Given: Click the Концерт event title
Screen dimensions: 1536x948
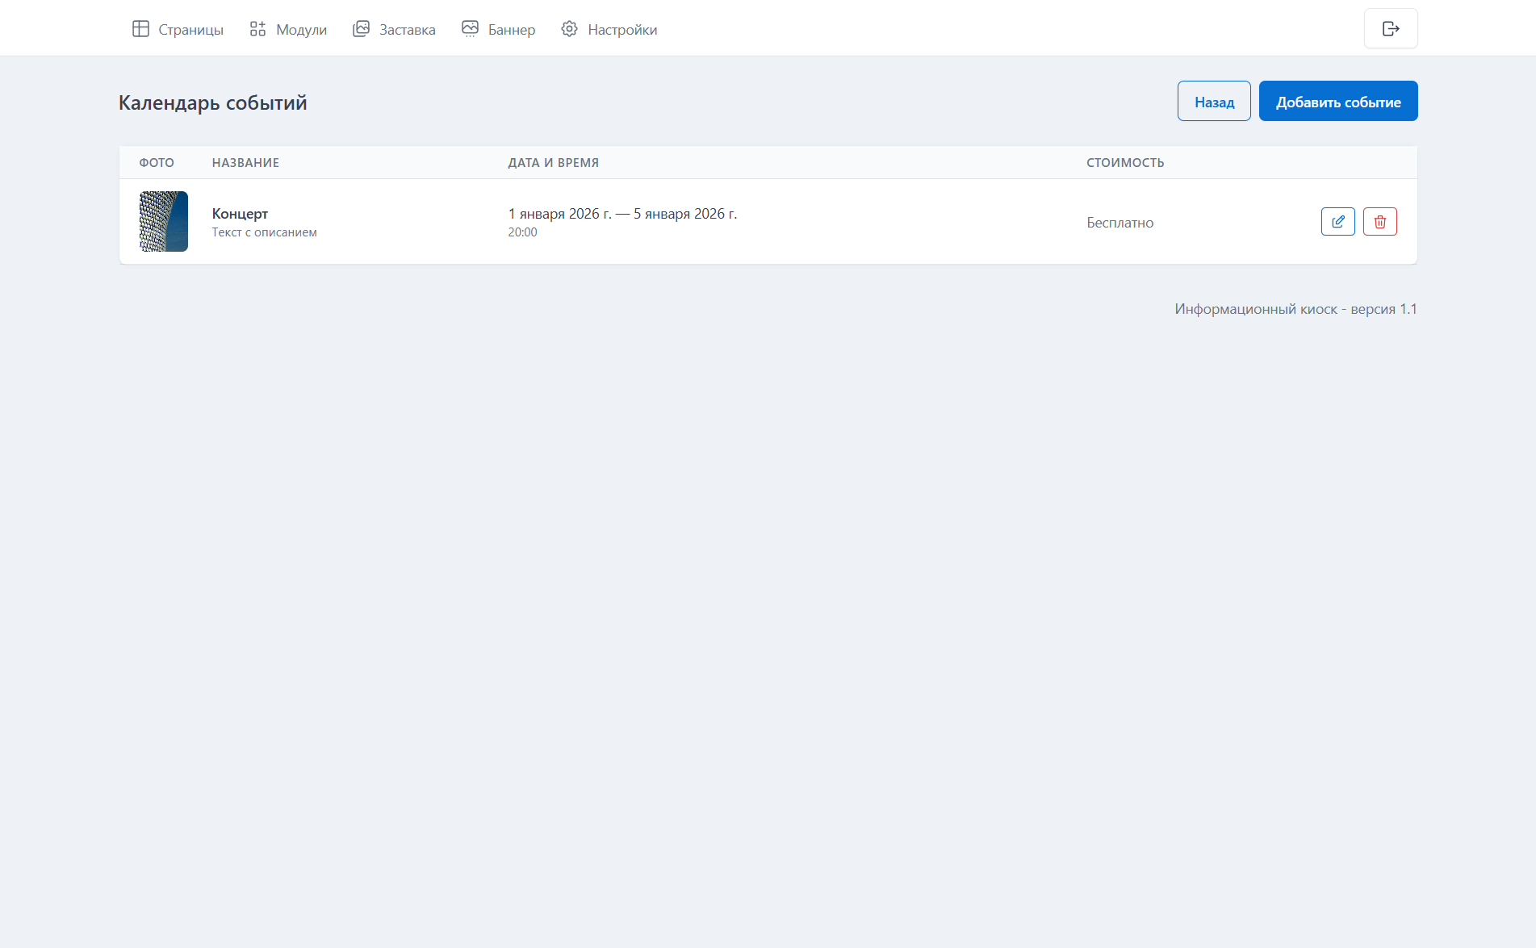Looking at the screenshot, I should click(240, 214).
